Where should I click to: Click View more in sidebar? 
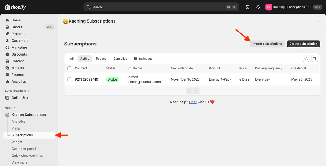20,162
